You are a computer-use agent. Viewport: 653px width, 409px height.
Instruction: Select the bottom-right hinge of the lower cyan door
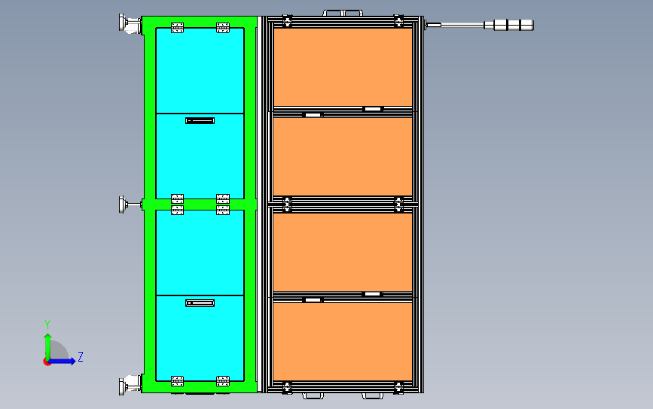223,381
